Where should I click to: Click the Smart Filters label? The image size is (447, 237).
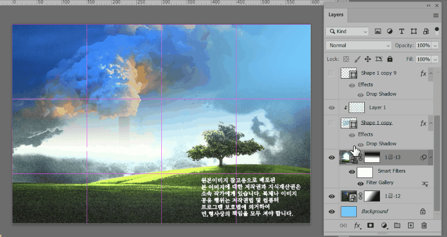pos(392,171)
